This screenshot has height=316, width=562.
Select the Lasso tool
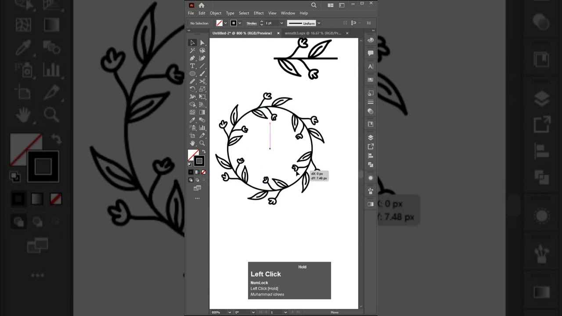[x=202, y=50]
